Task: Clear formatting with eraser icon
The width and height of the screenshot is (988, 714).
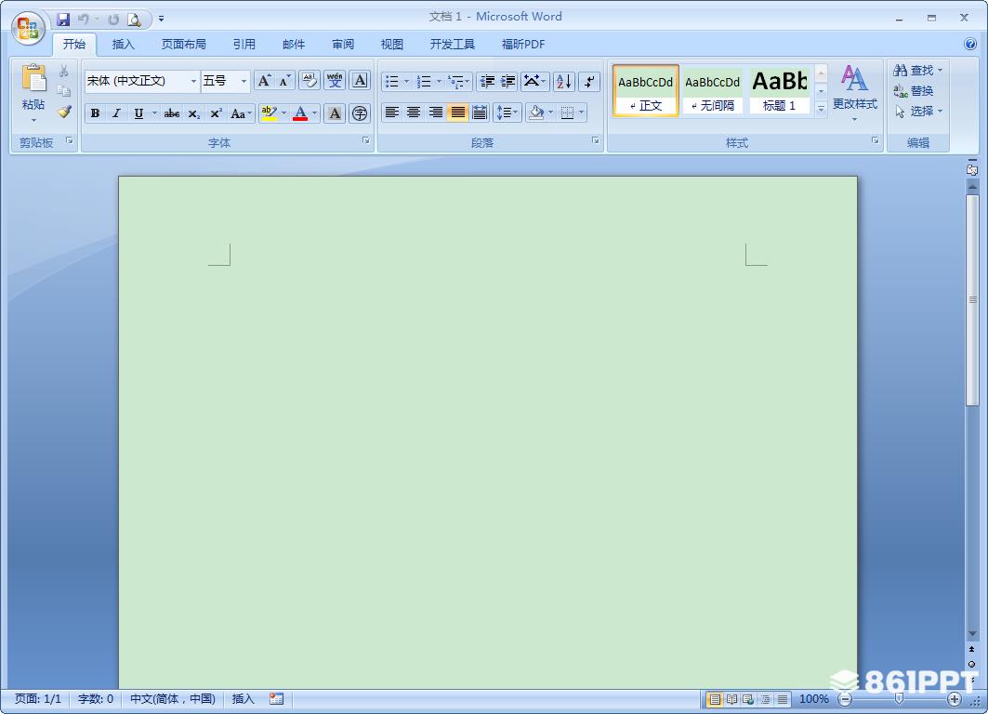Action: (x=310, y=81)
